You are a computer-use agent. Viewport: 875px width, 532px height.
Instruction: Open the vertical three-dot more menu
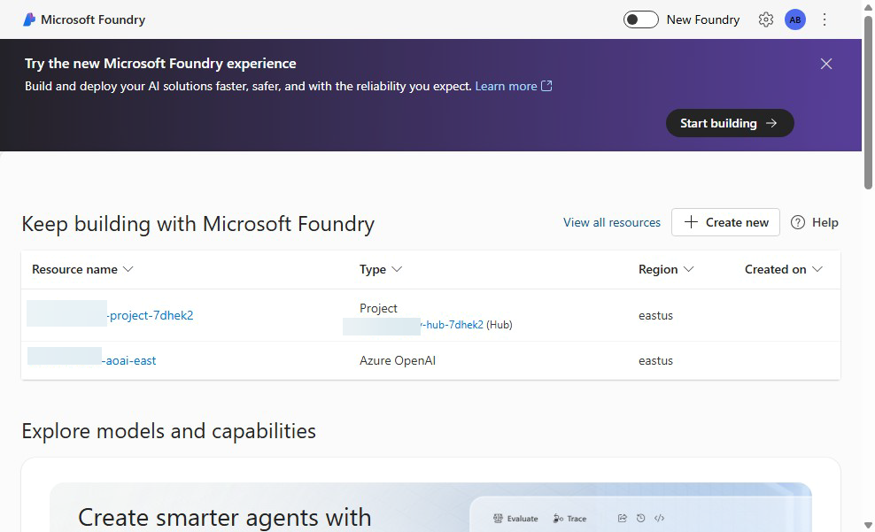(825, 19)
